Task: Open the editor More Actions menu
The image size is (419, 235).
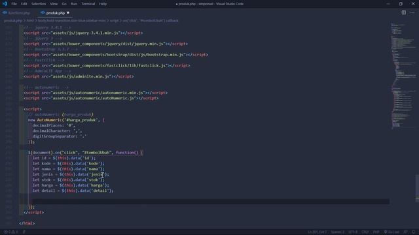Action: (x=412, y=12)
